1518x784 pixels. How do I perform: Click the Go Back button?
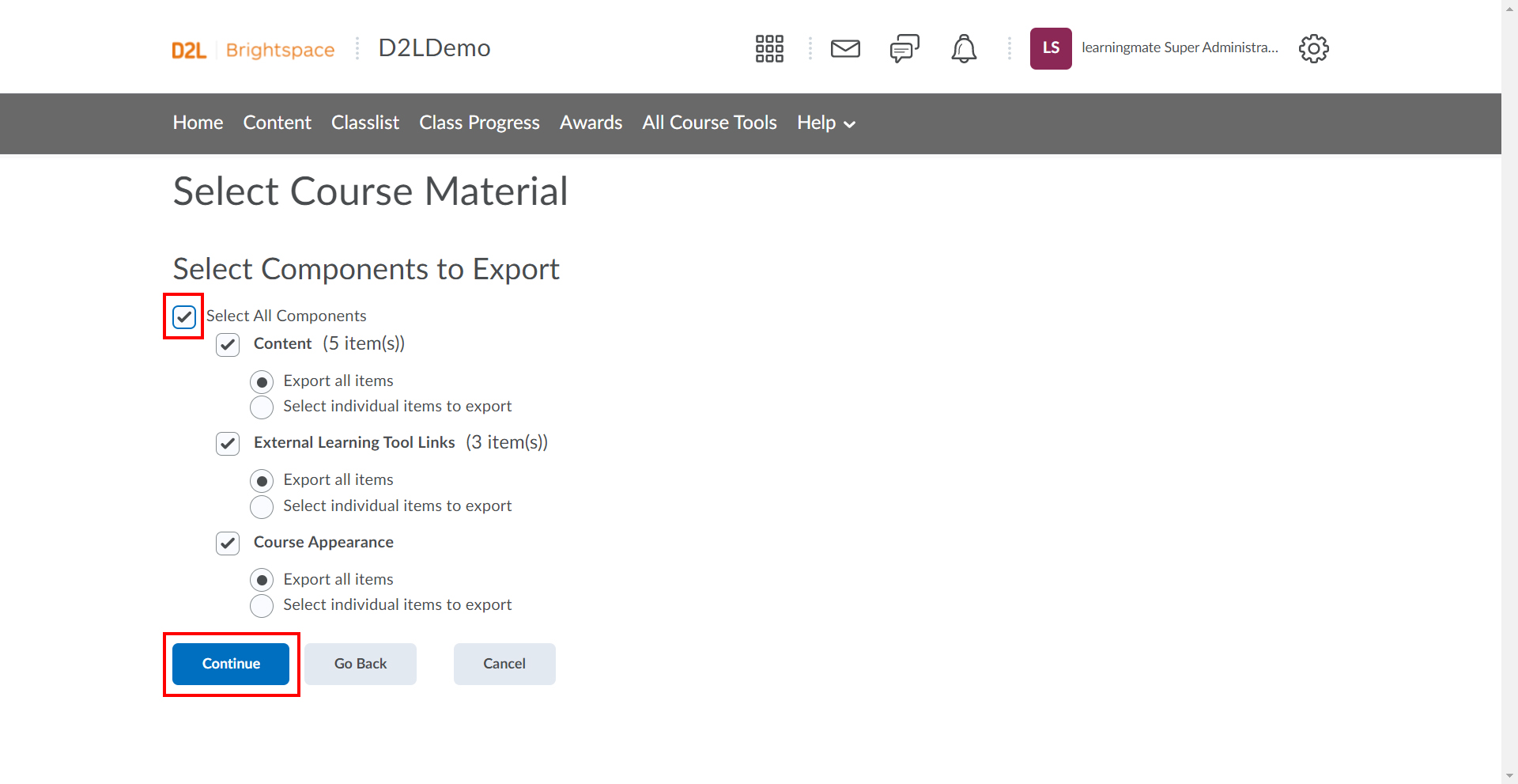(x=360, y=664)
